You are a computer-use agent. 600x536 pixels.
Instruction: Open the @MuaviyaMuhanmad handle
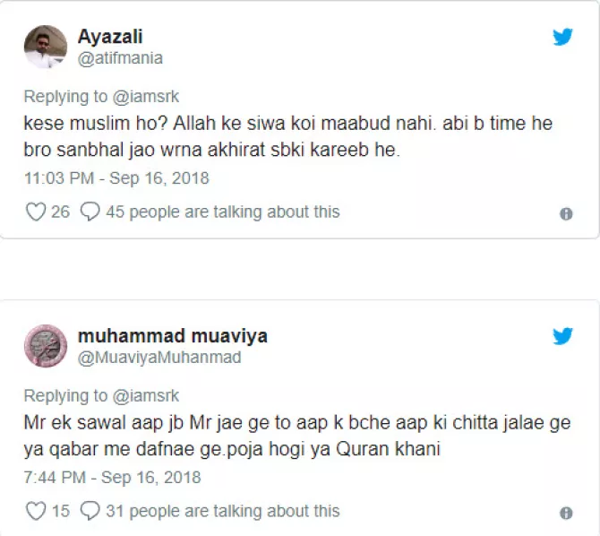159,358
